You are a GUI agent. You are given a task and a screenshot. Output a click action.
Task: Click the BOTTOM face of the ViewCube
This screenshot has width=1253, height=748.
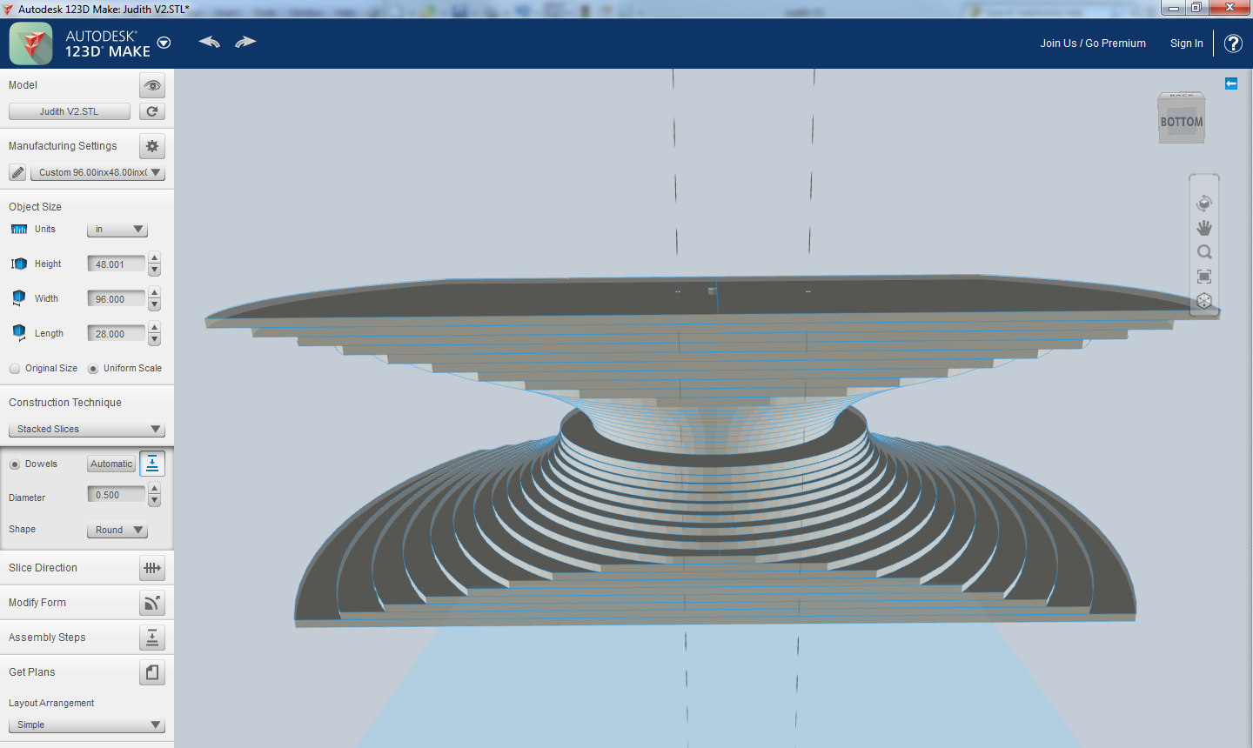[1181, 121]
